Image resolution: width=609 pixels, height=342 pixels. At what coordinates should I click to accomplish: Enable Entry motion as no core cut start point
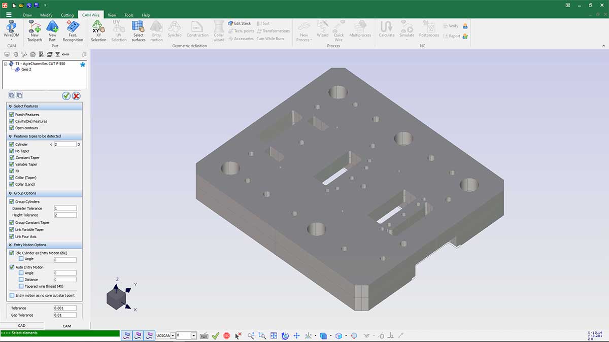[12, 295]
